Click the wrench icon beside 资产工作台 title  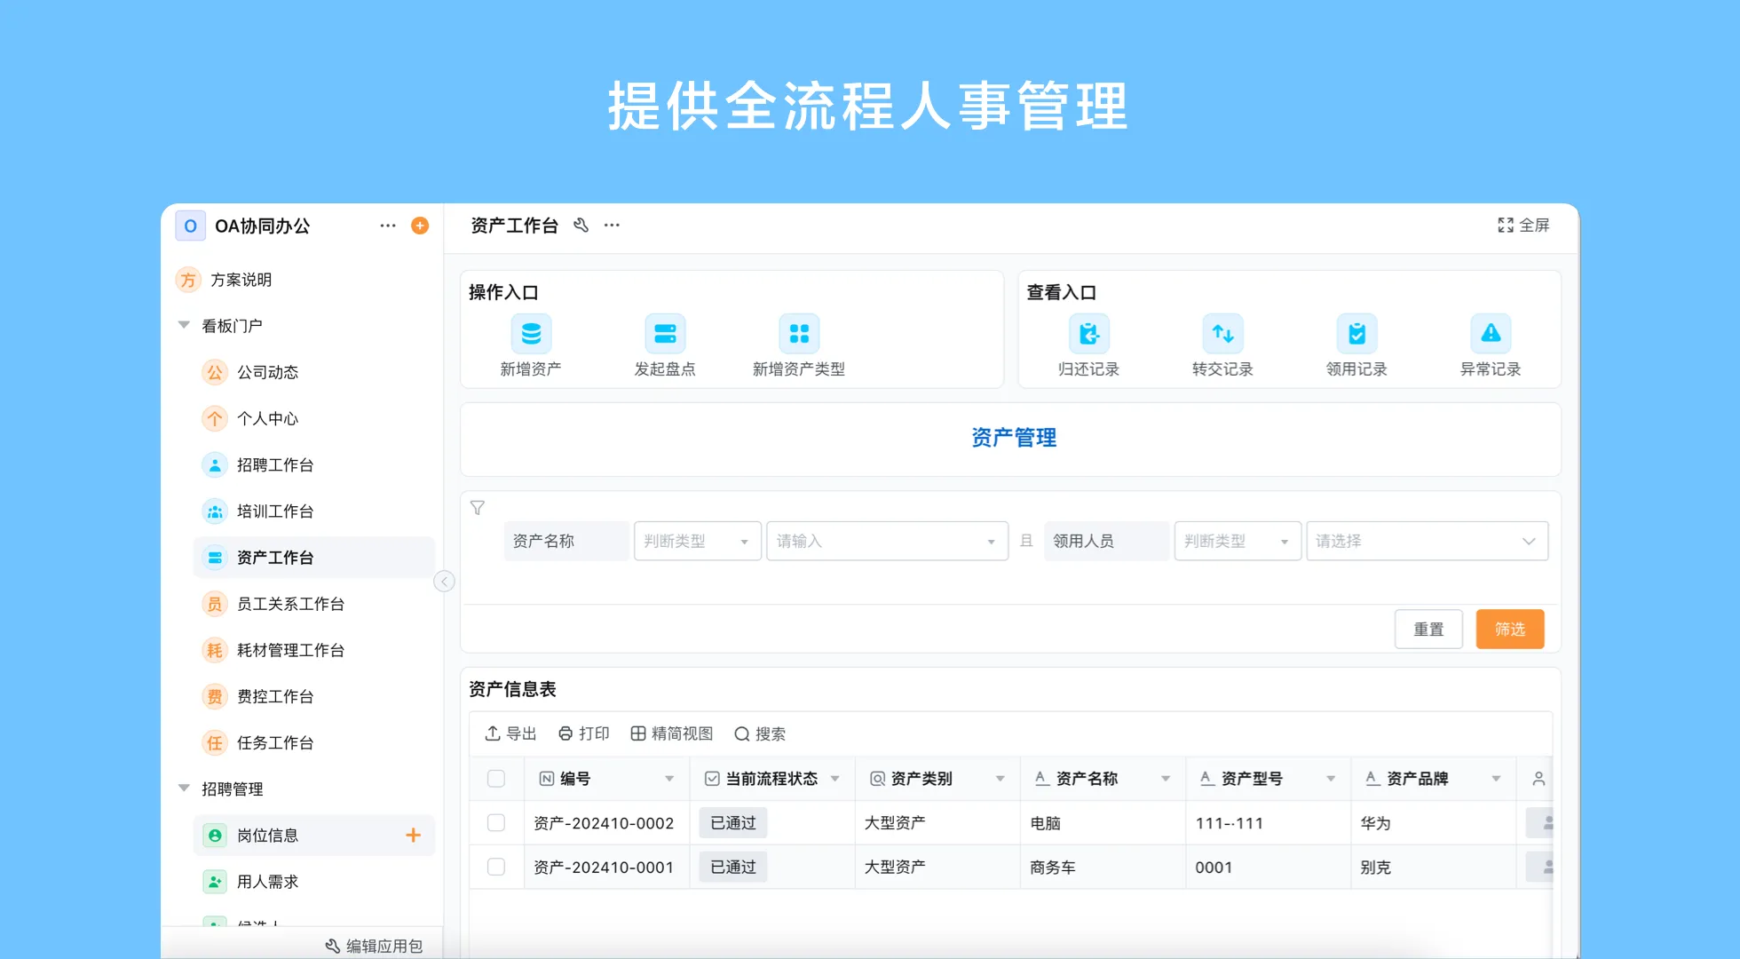[x=581, y=226]
